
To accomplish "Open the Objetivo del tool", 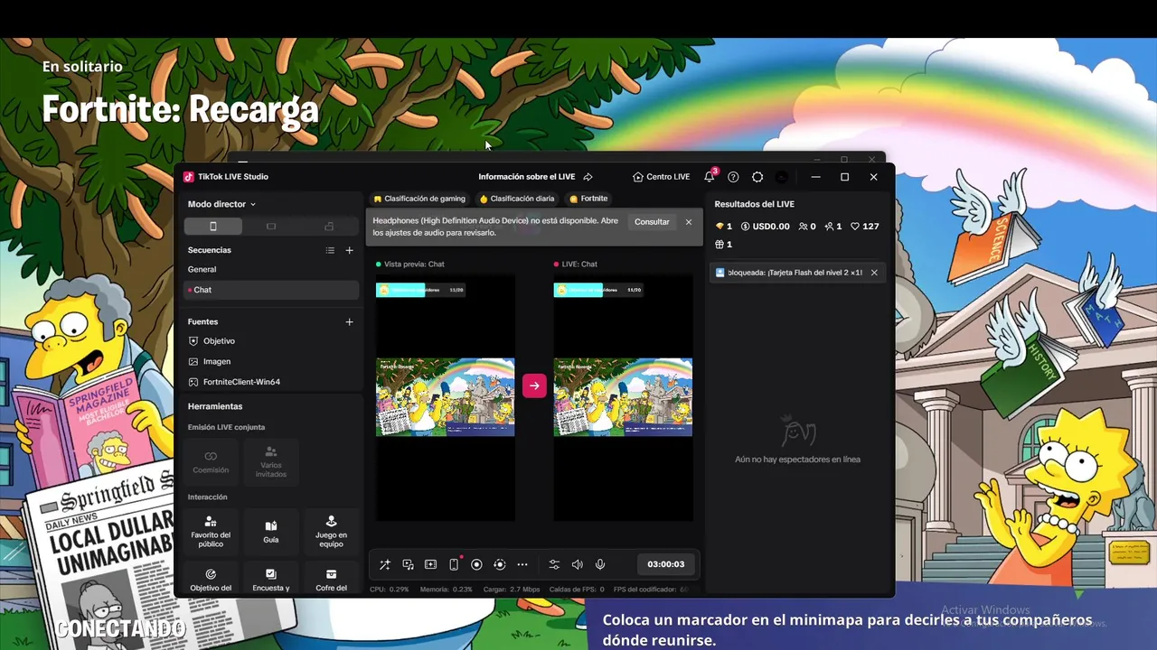I will click(211, 580).
